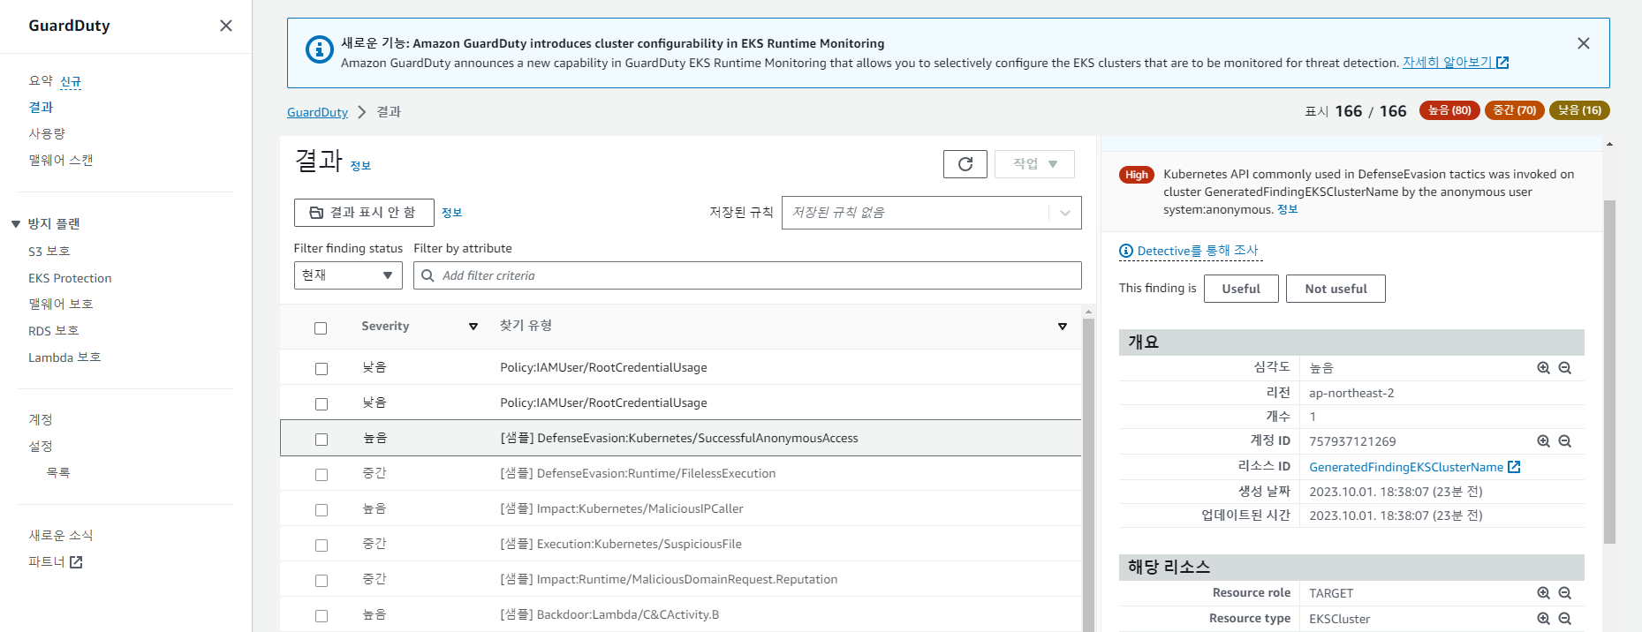This screenshot has width=1642, height=632.
Task: Open the 작업 actions dropdown
Action: [1034, 164]
